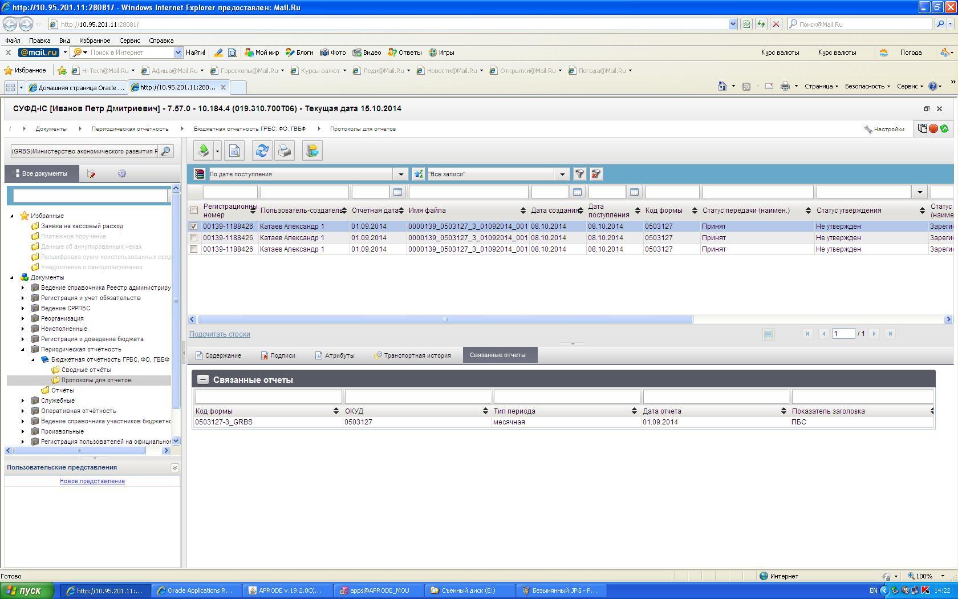Click the A-Z sort order icon
Image resolution: width=958 pixels, height=599 pixels.
pos(419,174)
